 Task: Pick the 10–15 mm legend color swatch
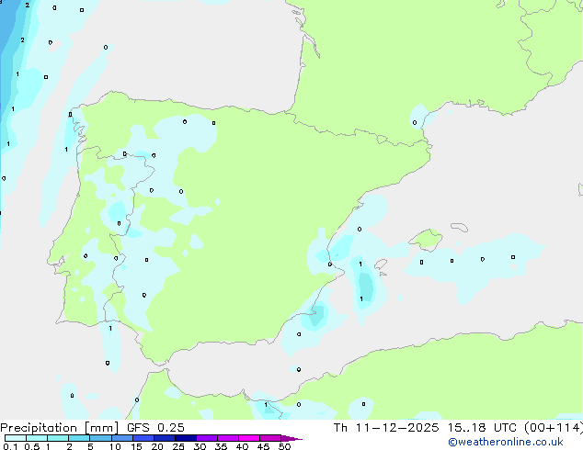(x=121, y=438)
